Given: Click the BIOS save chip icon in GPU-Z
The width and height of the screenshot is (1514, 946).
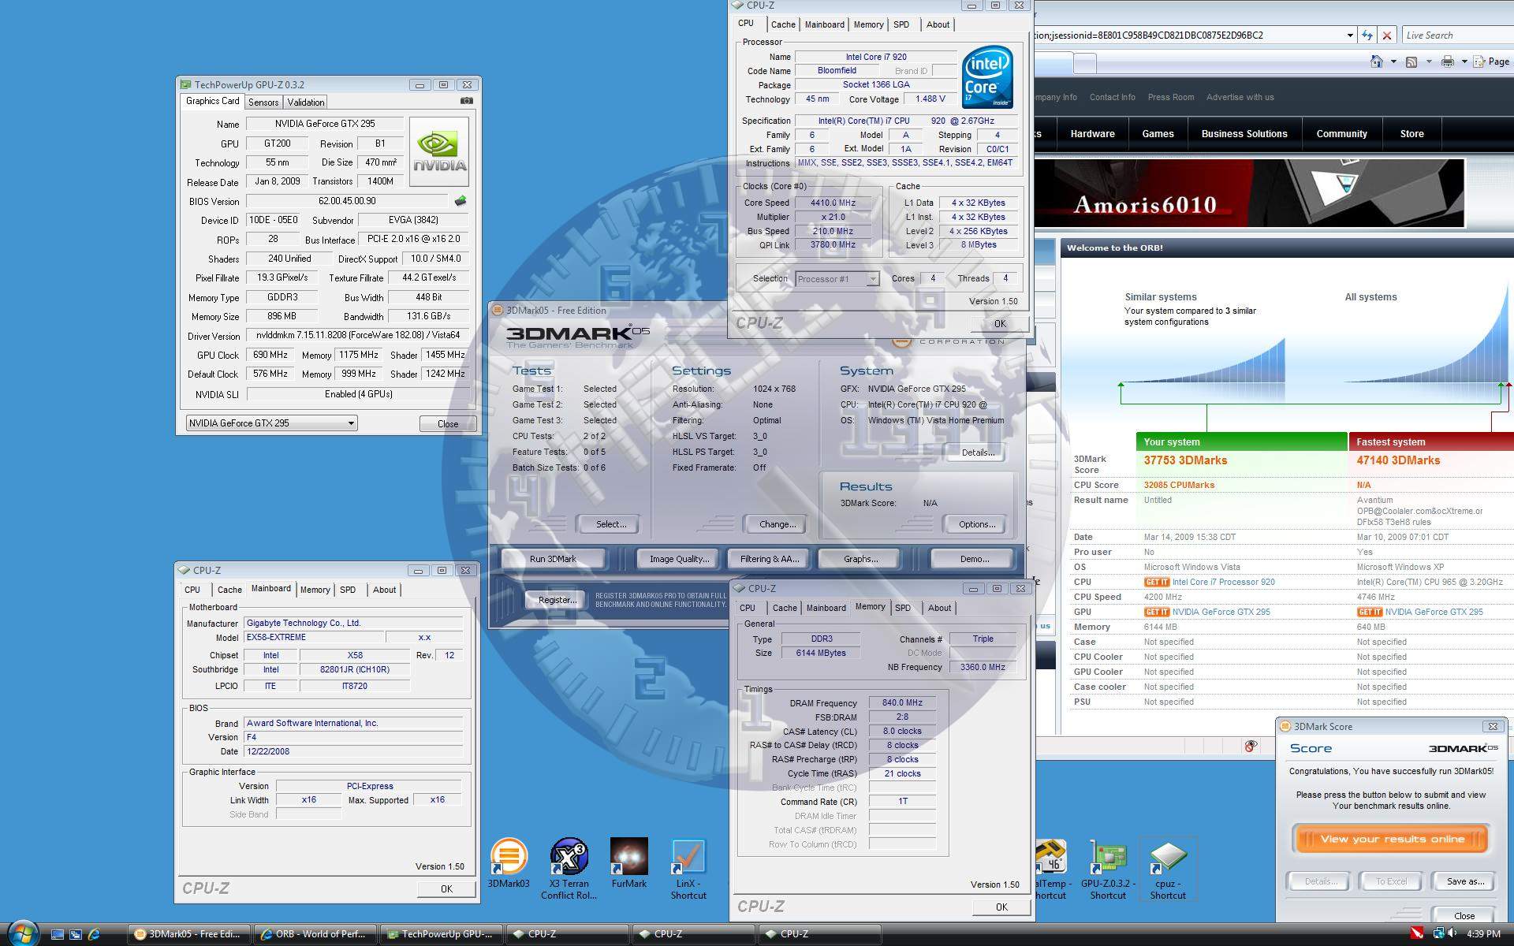Looking at the screenshot, I should 461,201.
